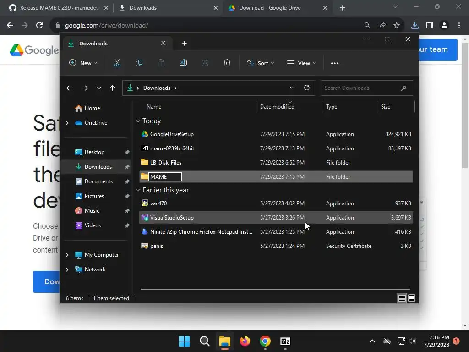469x352 pixels.
Task: Click the Delete trash can icon
Action: coord(227,63)
